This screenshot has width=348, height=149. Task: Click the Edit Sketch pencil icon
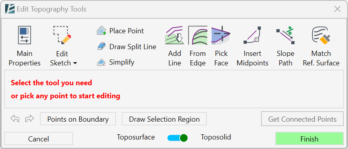[62, 35]
